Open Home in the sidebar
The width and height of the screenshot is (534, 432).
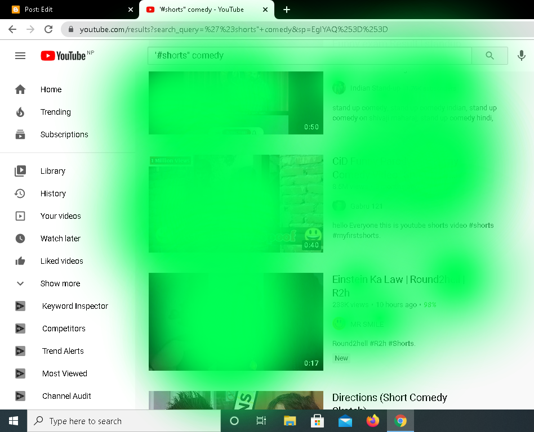51,89
